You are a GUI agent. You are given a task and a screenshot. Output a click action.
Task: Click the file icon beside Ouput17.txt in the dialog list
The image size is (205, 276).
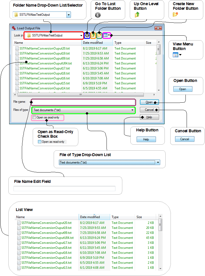pos(17,68)
